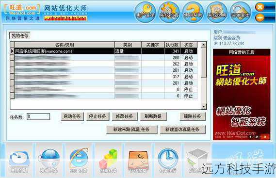The image size is (276, 178).
Task: Click the task list scrollbar thumb
Action: pyautogui.click(x=204, y=63)
